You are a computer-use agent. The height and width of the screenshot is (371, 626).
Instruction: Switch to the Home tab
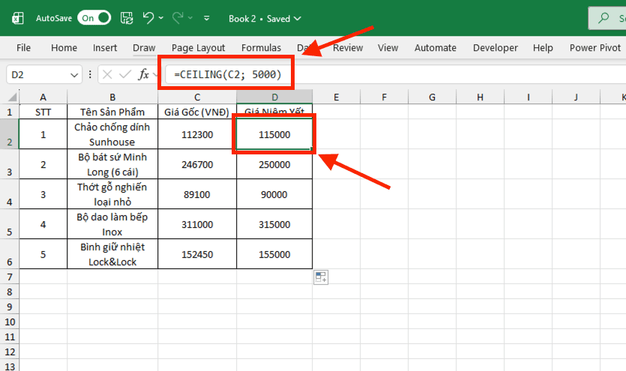pyautogui.click(x=64, y=48)
